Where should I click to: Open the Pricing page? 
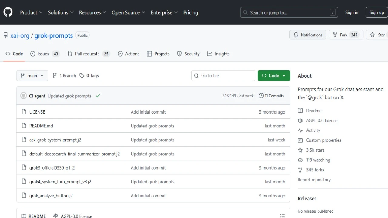tap(191, 12)
